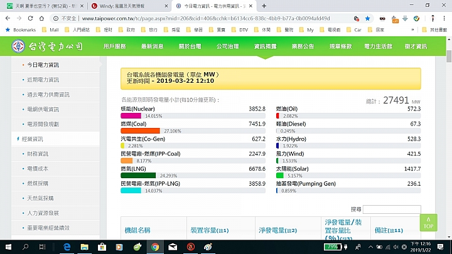
Task: Expand more bookmarks chevron
Action: (x=413, y=29)
